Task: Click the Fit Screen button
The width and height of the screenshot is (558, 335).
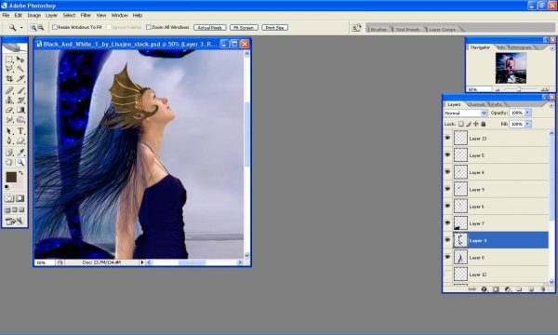Action: [244, 27]
